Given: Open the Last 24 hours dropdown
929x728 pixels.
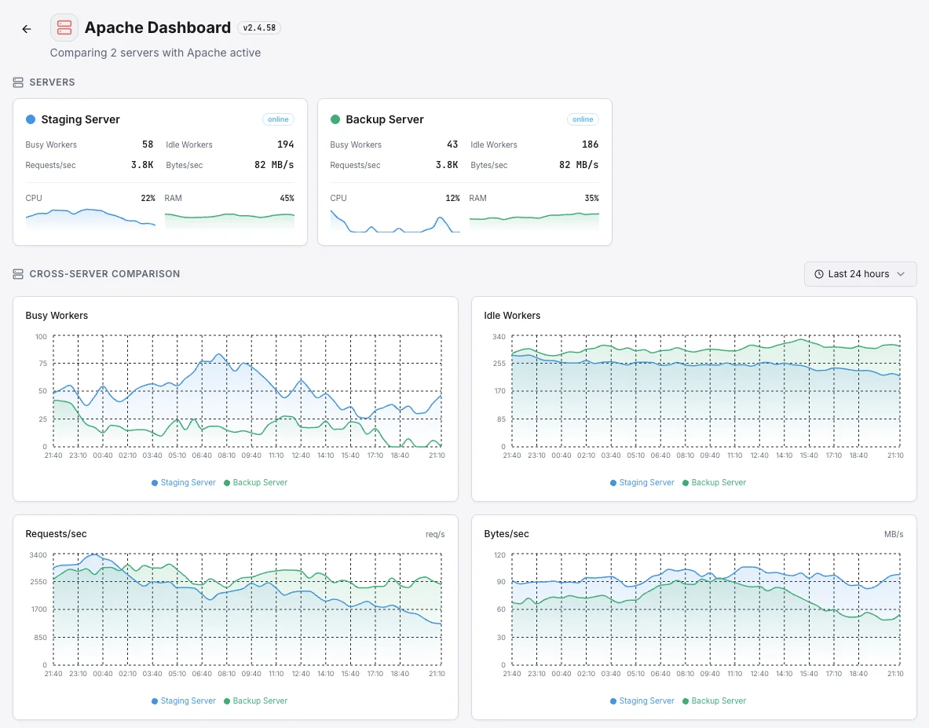Looking at the screenshot, I should tap(860, 274).
